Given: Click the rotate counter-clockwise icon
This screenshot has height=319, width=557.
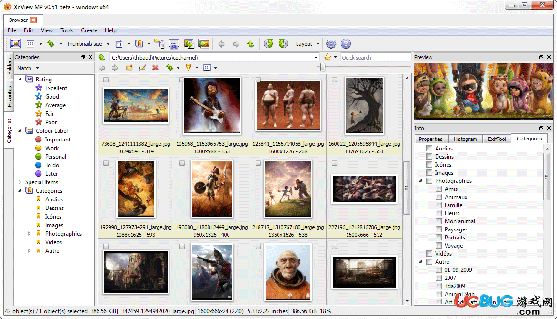Looking at the screenshot, I should point(268,44).
